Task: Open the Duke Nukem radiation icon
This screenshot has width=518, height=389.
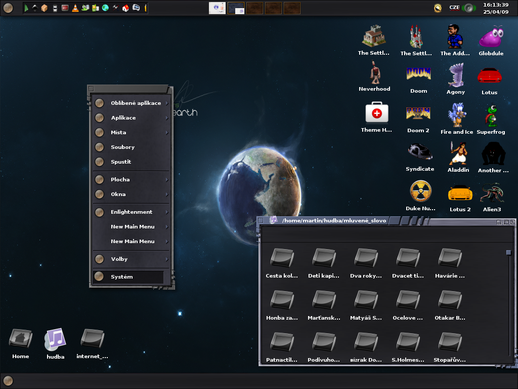Action: pyautogui.click(x=420, y=191)
